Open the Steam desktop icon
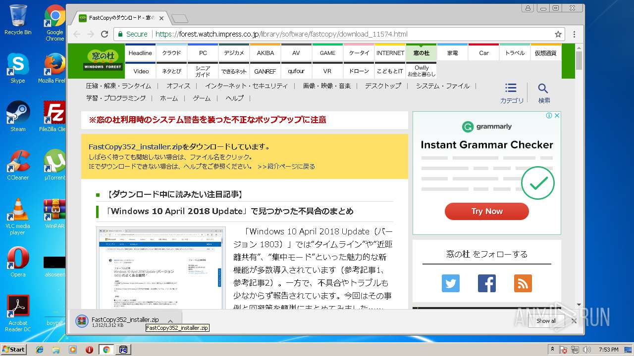634x356 pixels. 18,117
